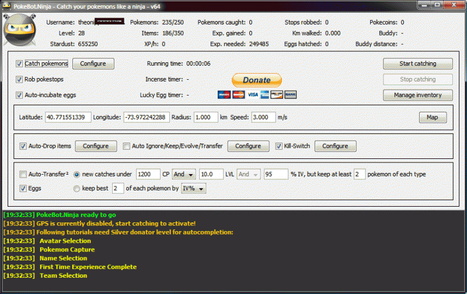The image size is (467, 294).
Task: Open the Map button
Action: [433, 117]
